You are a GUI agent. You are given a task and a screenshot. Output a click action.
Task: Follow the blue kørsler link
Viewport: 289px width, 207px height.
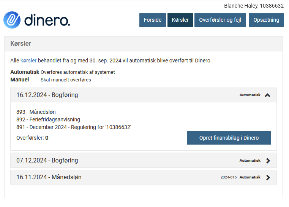click(28, 61)
